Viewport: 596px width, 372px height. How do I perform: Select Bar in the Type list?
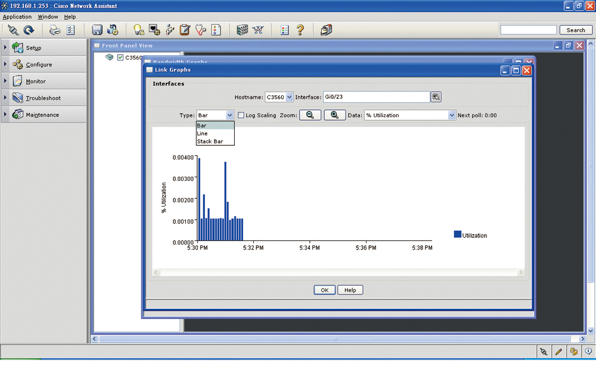[x=215, y=126]
